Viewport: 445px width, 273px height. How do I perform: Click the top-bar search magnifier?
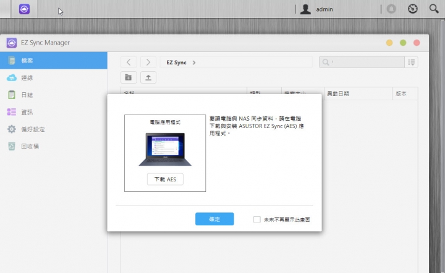[x=434, y=9]
